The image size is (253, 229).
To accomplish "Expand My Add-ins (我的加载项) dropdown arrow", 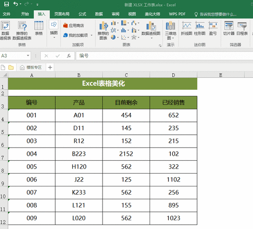I will pos(92,35).
